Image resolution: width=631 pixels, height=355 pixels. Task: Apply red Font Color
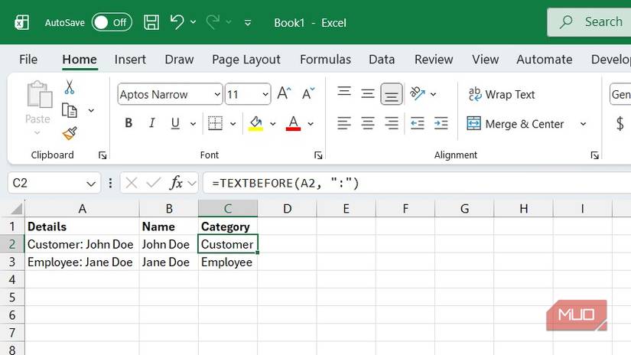[x=294, y=123]
